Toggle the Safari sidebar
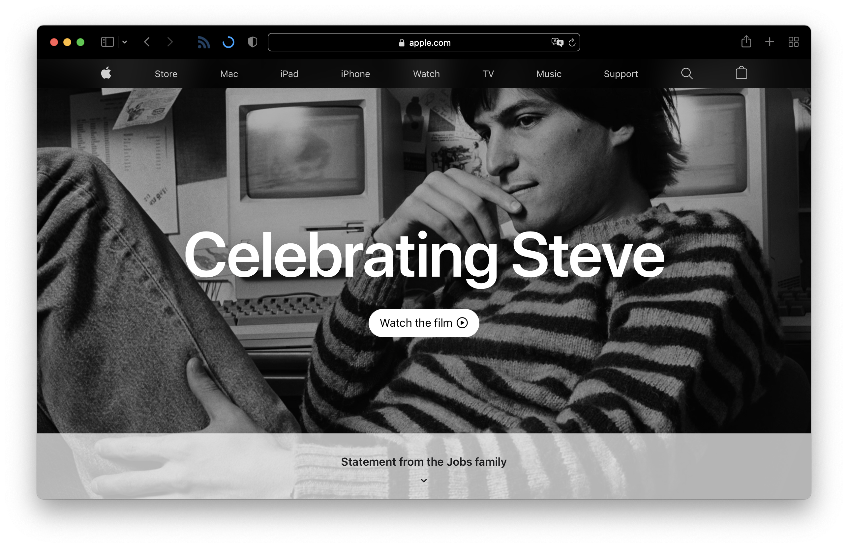This screenshot has width=848, height=548. tap(107, 42)
